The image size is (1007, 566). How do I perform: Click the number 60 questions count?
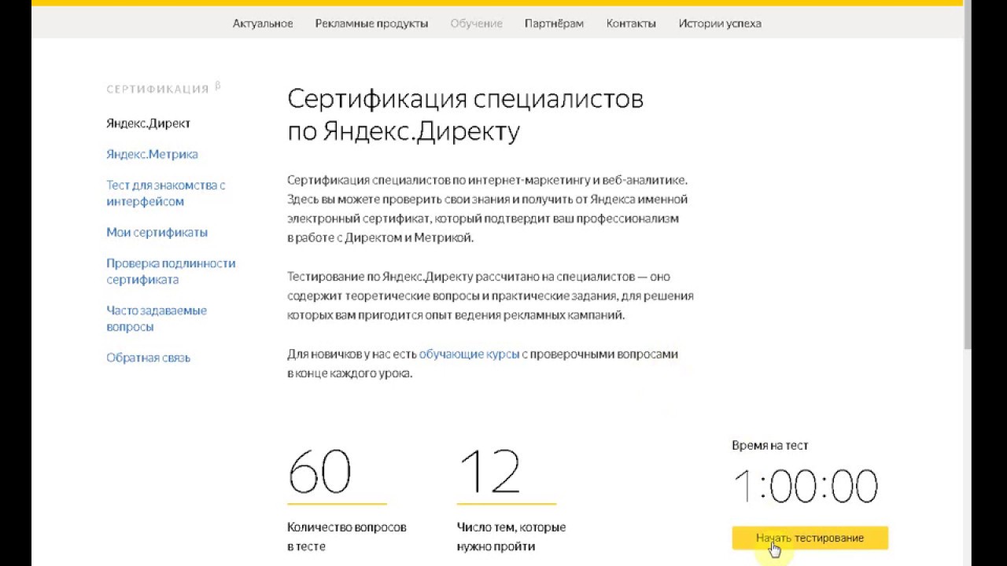(x=319, y=472)
